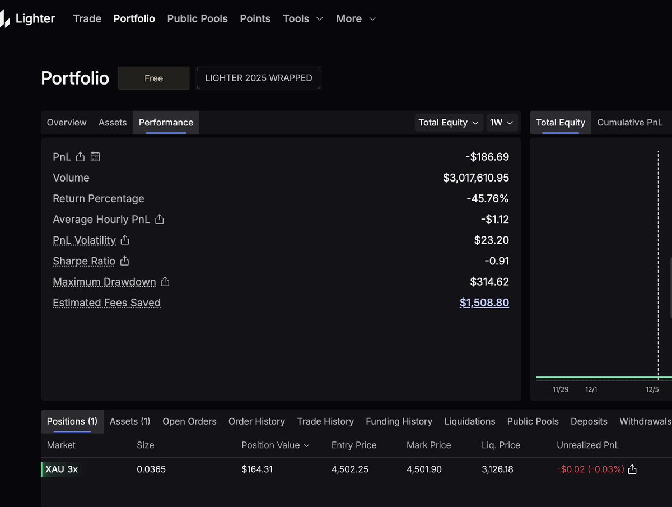Share the PnL via share icon
The image size is (672, 507).
coord(80,157)
